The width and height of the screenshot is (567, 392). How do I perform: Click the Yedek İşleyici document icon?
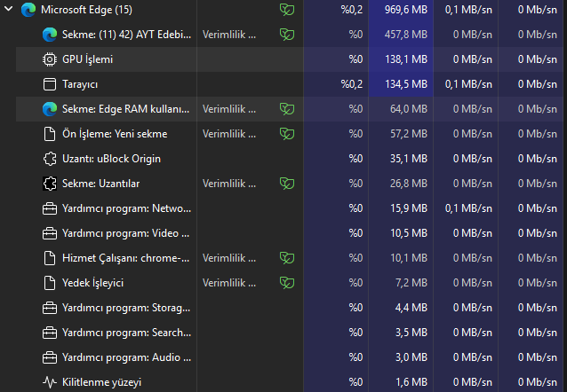click(49, 283)
